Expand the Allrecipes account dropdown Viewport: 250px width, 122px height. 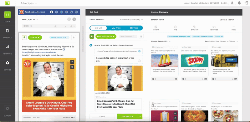(29, 3)
